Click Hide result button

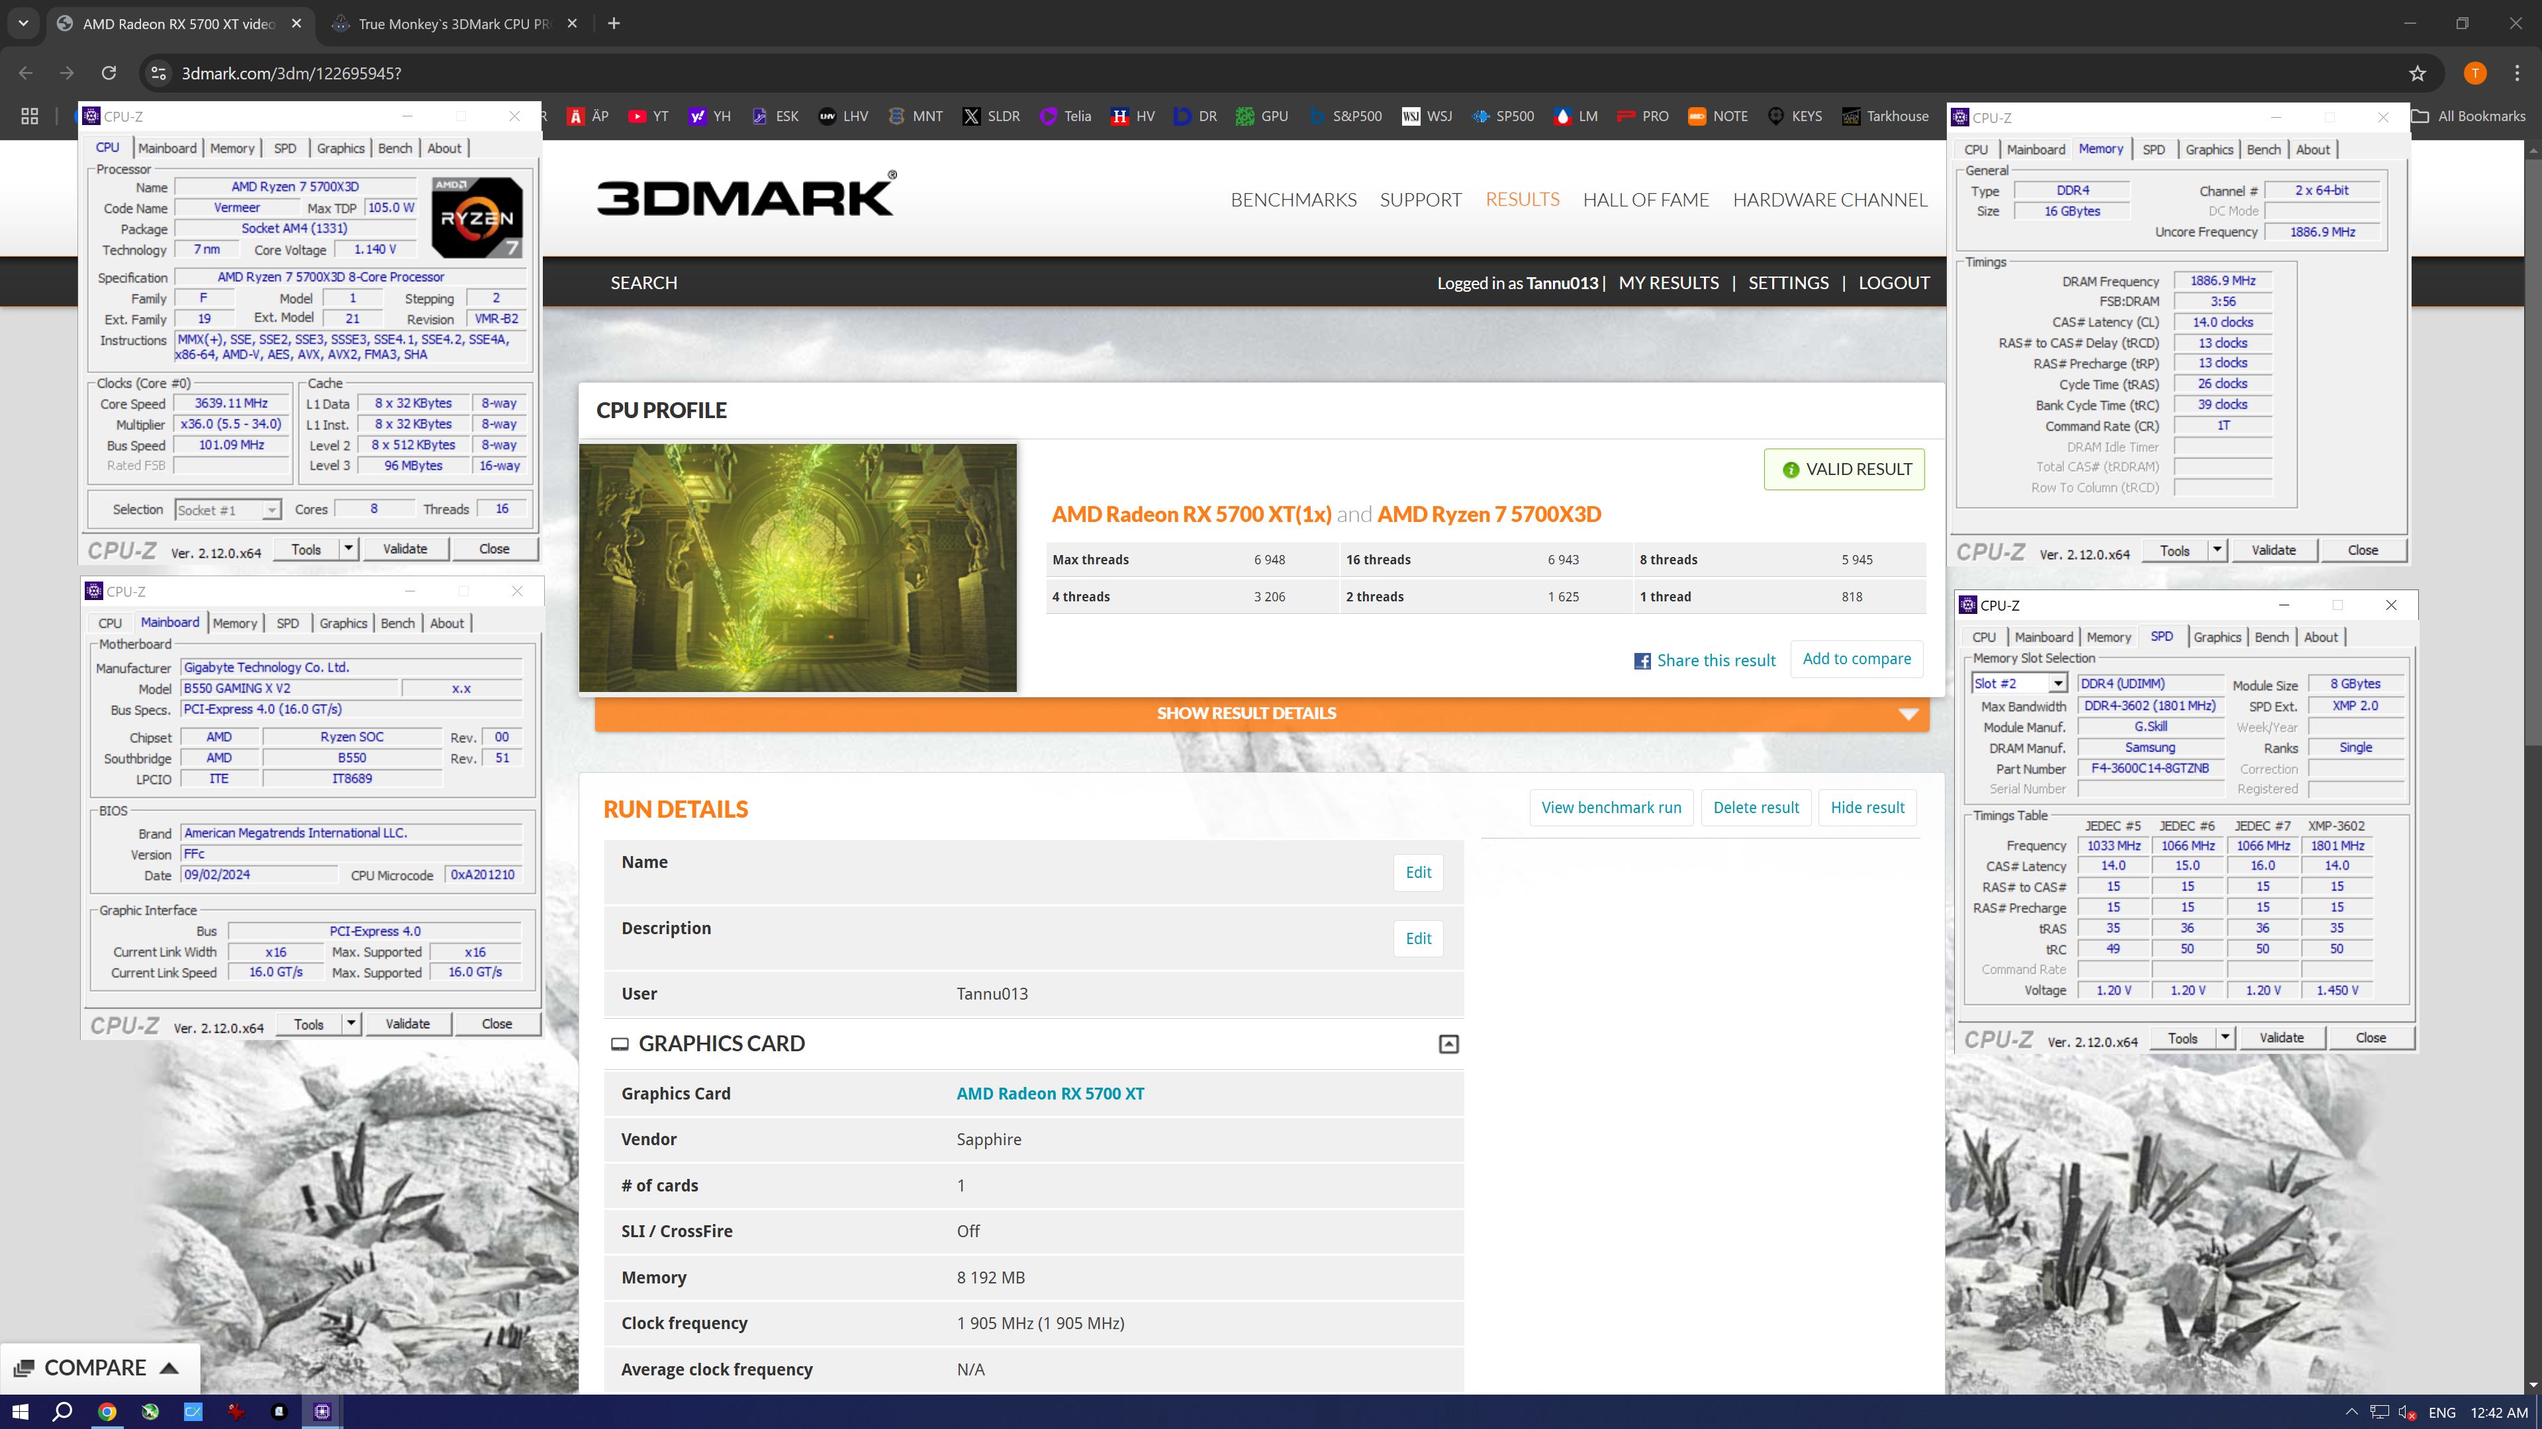coord(1867,808)
